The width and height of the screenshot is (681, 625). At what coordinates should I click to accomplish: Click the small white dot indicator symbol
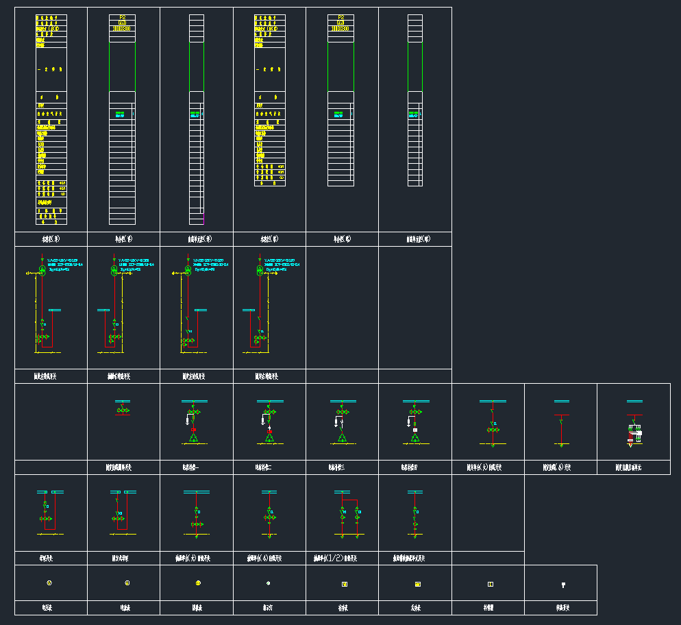269,584
